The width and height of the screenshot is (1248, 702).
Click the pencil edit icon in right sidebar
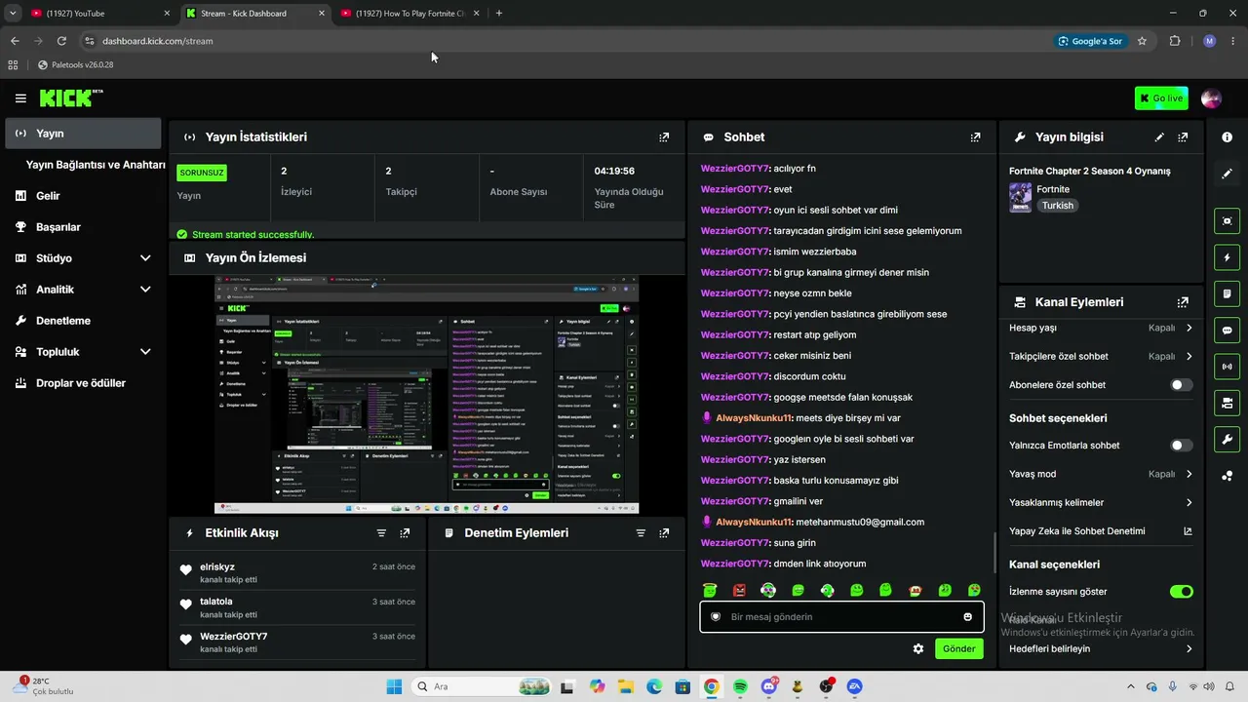1227,174
